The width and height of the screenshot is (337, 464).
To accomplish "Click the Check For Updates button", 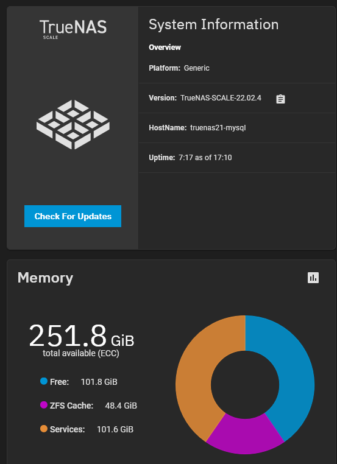I will (x=73, y=216).
